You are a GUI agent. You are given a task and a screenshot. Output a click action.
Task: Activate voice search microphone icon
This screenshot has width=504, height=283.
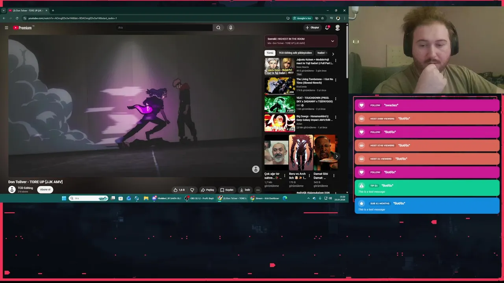(x=231, y=28)
